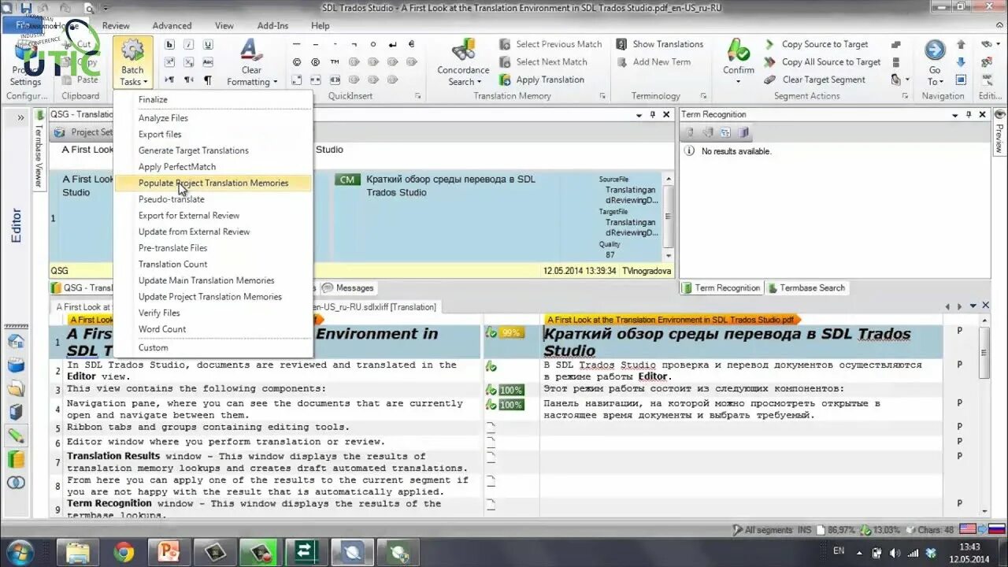The height and width of the screenshot is (567, 1008).
Task: Go to previous segment up arrow
Action: click(x=961, y=44)
